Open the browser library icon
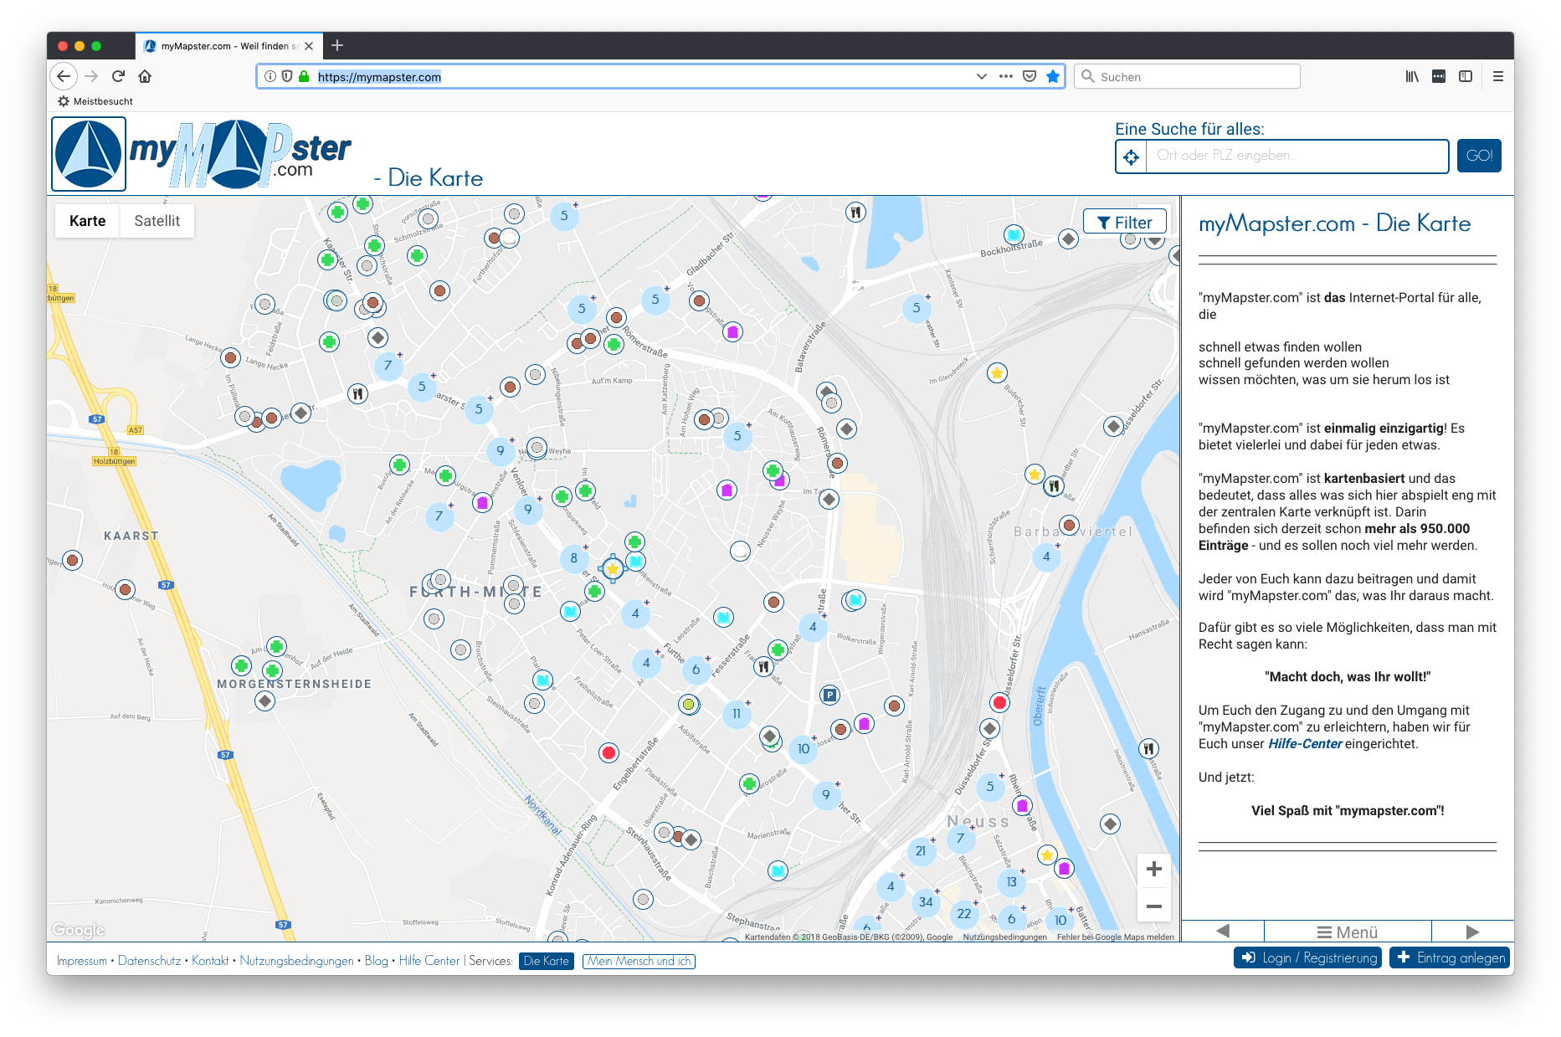The image size is (1561, 1037). [1412, 76]
